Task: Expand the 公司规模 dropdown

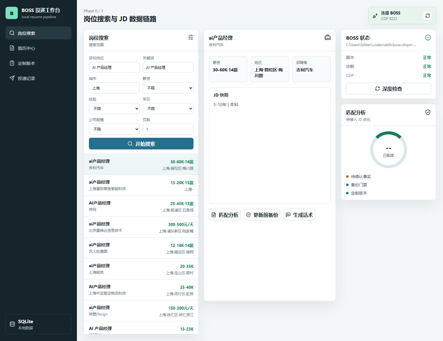Action: pos(114,129)
